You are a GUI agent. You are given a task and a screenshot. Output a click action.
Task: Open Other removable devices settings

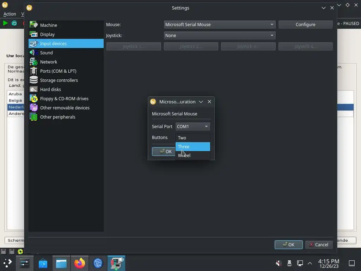(66, 108)
